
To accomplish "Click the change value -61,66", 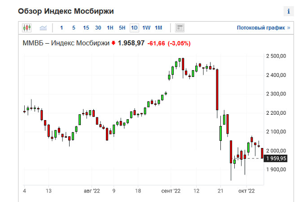I will pyautogui.click(x=156, y=43).
